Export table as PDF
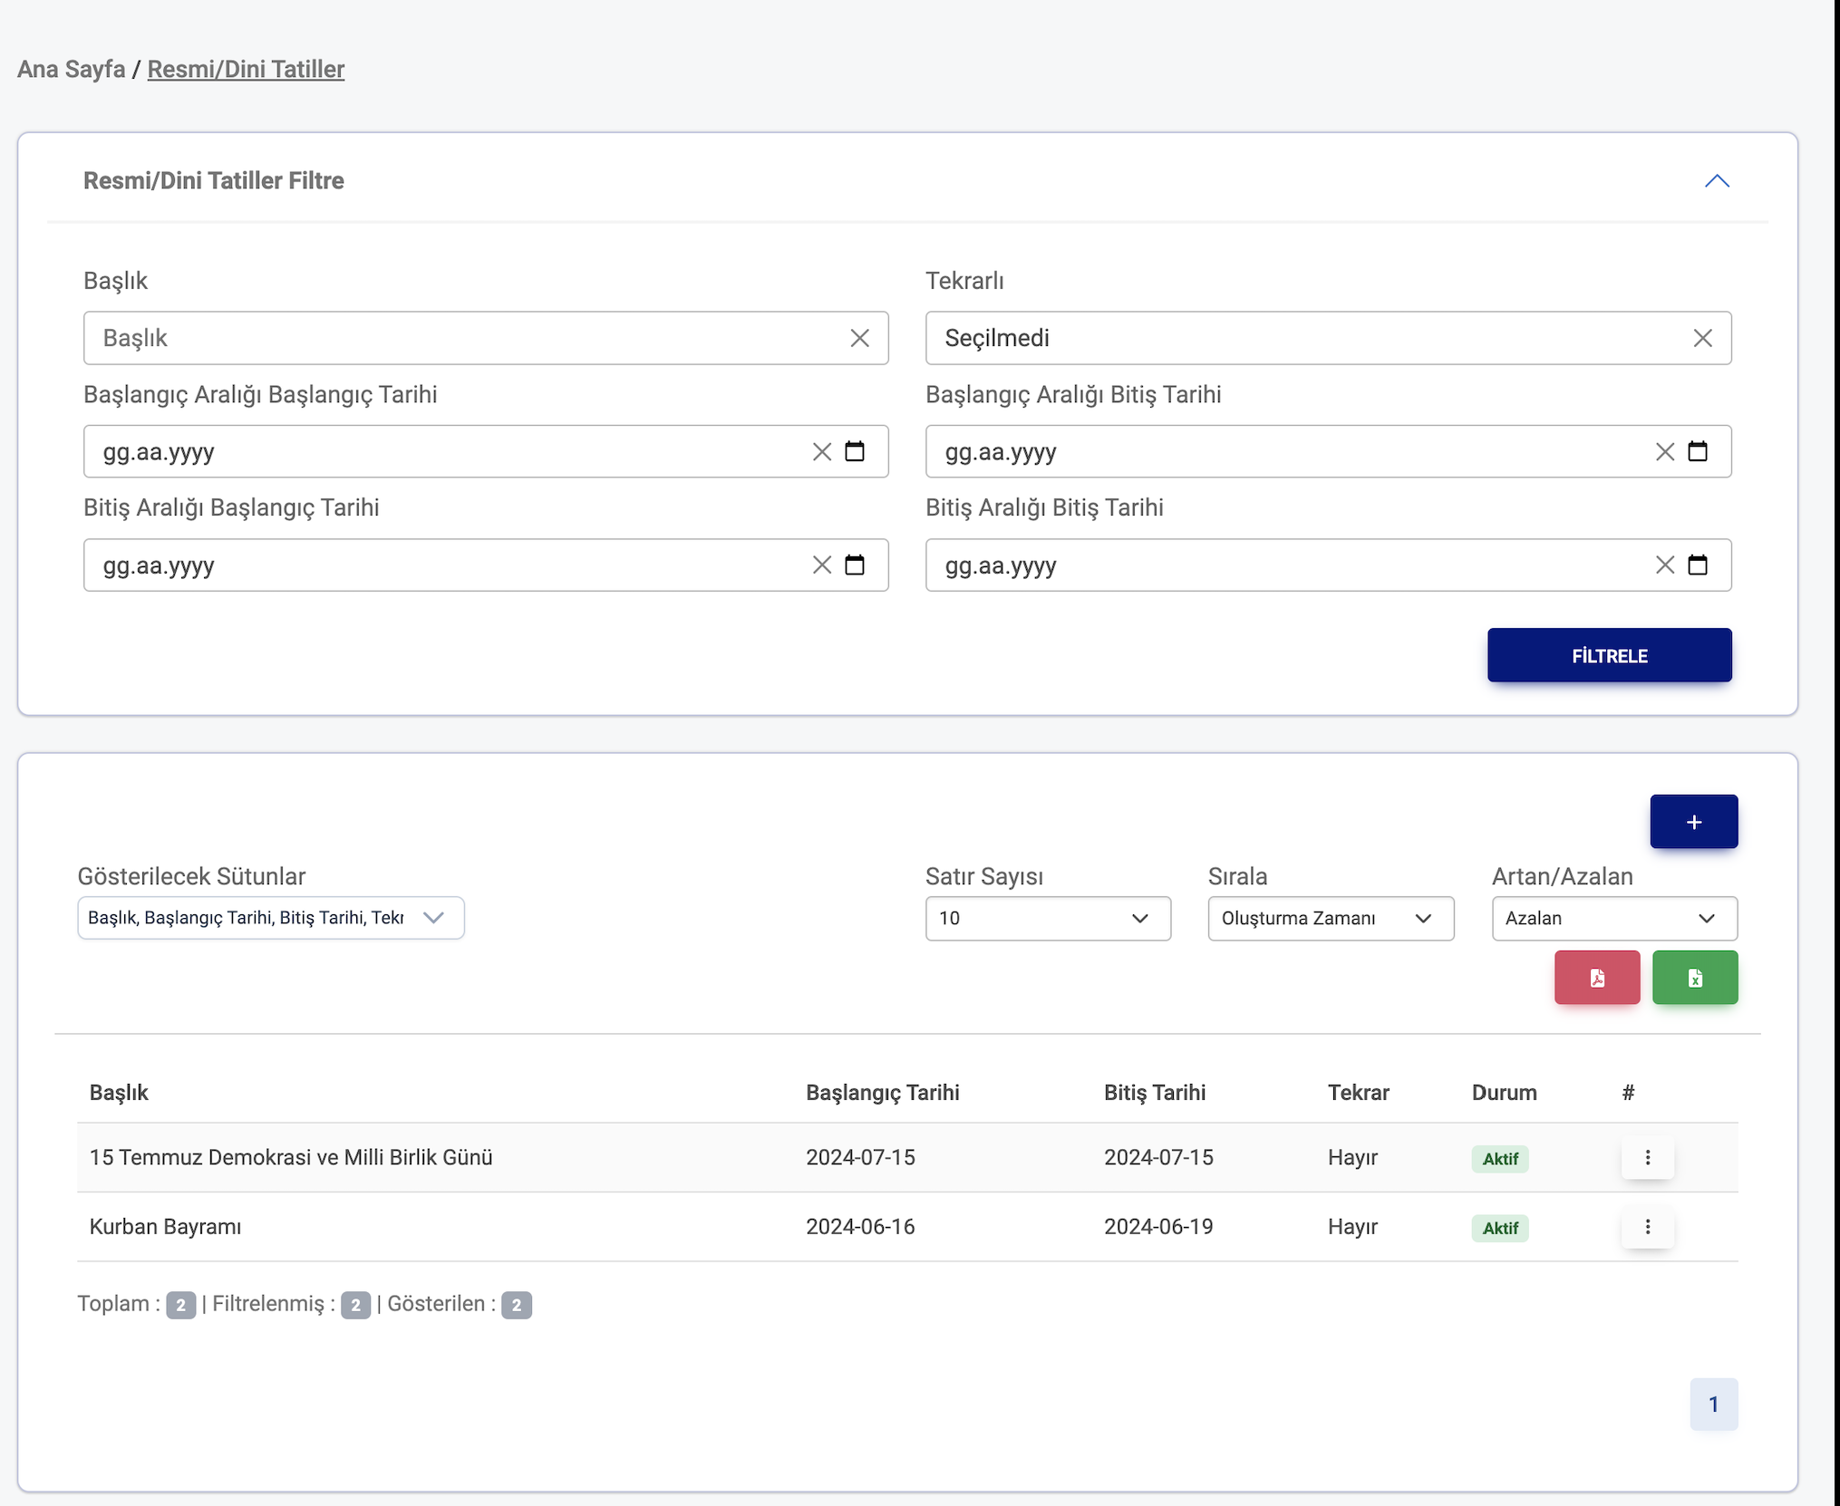This screenshot has width=1840, height=1506. [1596, 978]
